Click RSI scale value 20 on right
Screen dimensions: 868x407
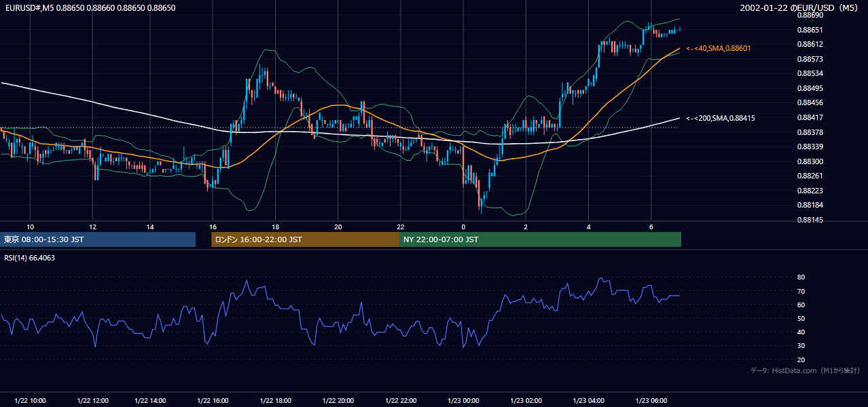point(801,360)
